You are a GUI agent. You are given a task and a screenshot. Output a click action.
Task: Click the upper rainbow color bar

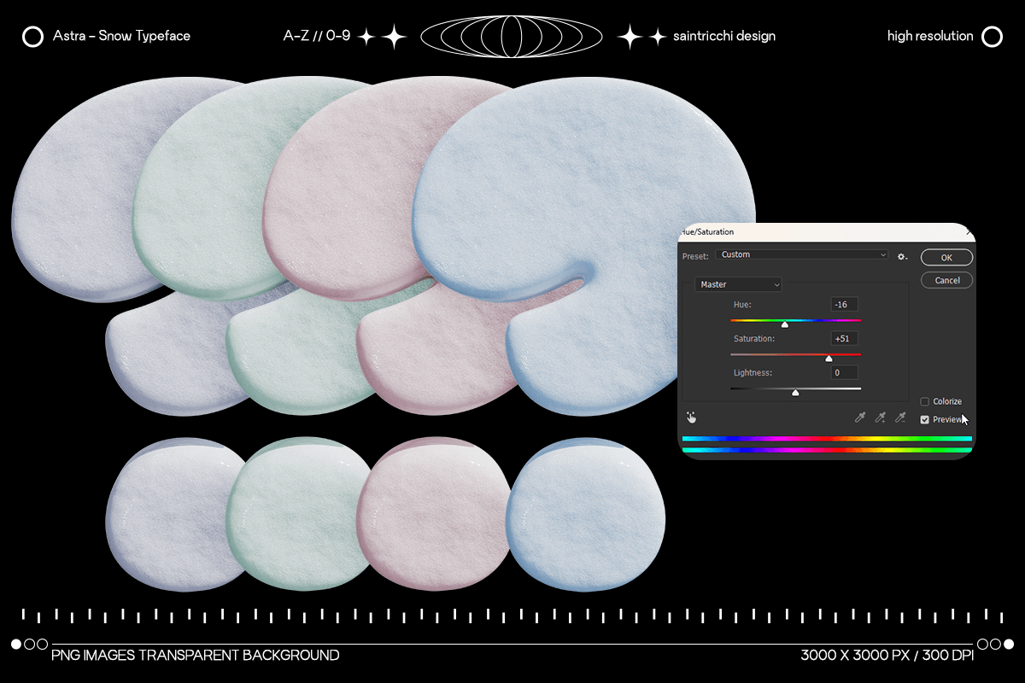(x=826, y=439)
